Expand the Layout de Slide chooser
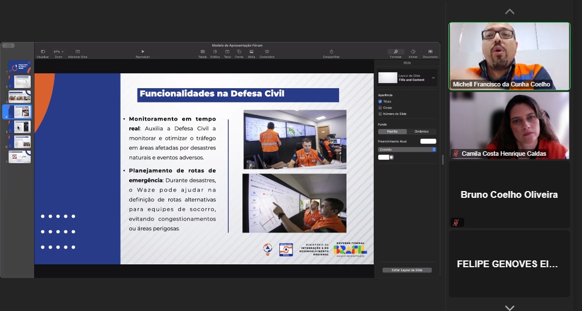 (433, 78)
